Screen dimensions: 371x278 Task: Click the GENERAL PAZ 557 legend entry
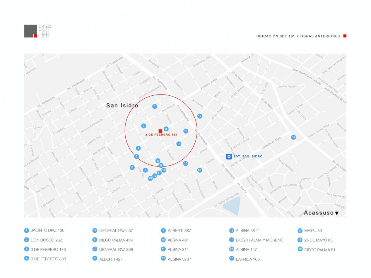point(116,231)
